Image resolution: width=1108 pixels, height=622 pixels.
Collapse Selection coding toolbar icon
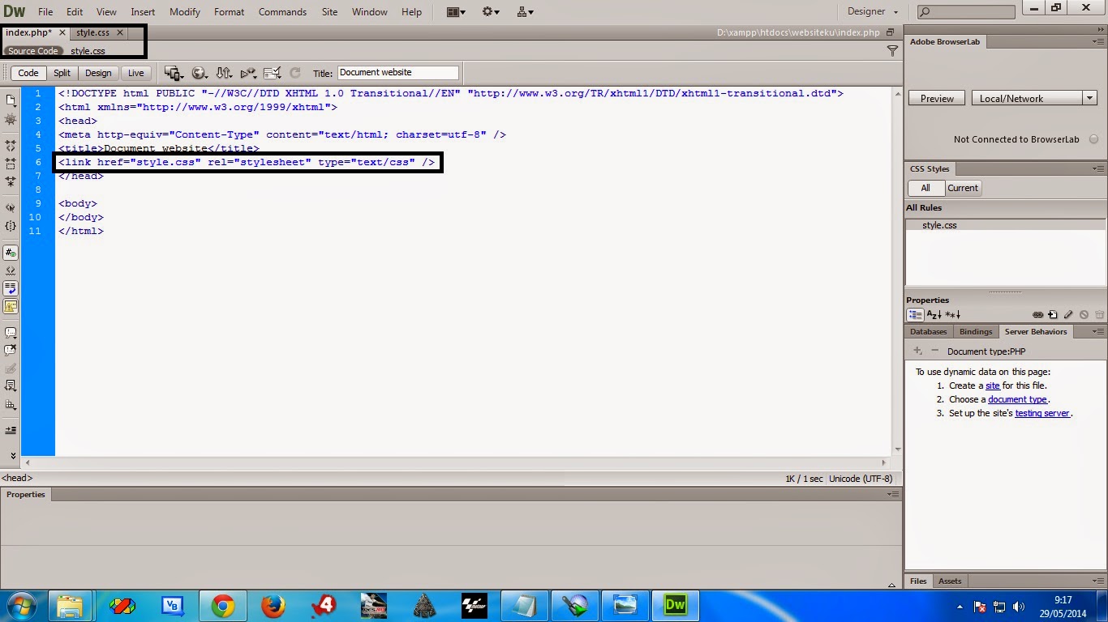11,164
